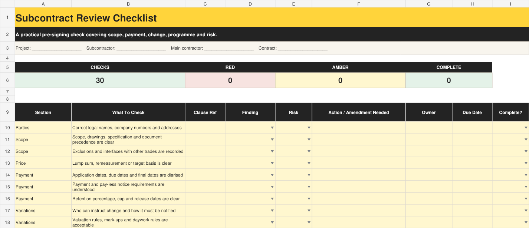Click Who can instruct change cell

[x=128, y=211]
